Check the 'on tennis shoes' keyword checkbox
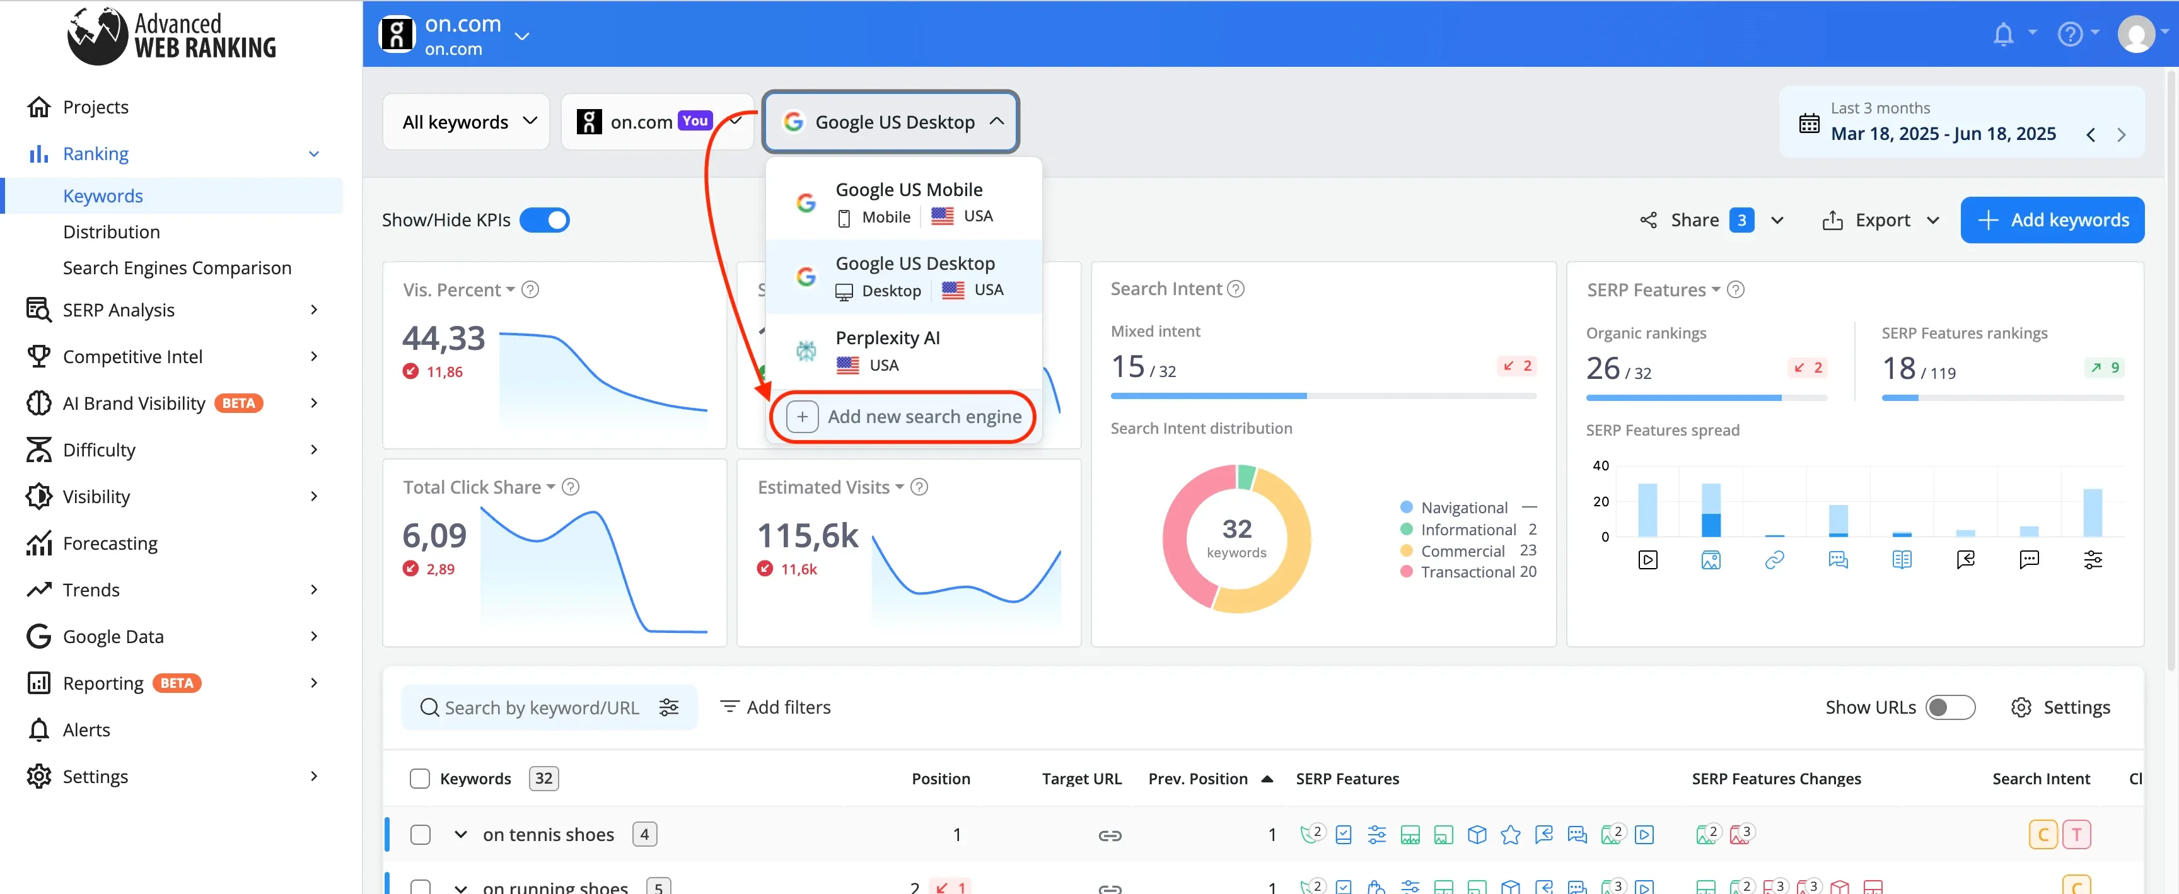 (x=421, y=835)
